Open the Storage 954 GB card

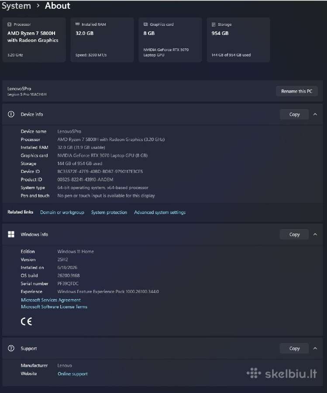tap(238, 40)
